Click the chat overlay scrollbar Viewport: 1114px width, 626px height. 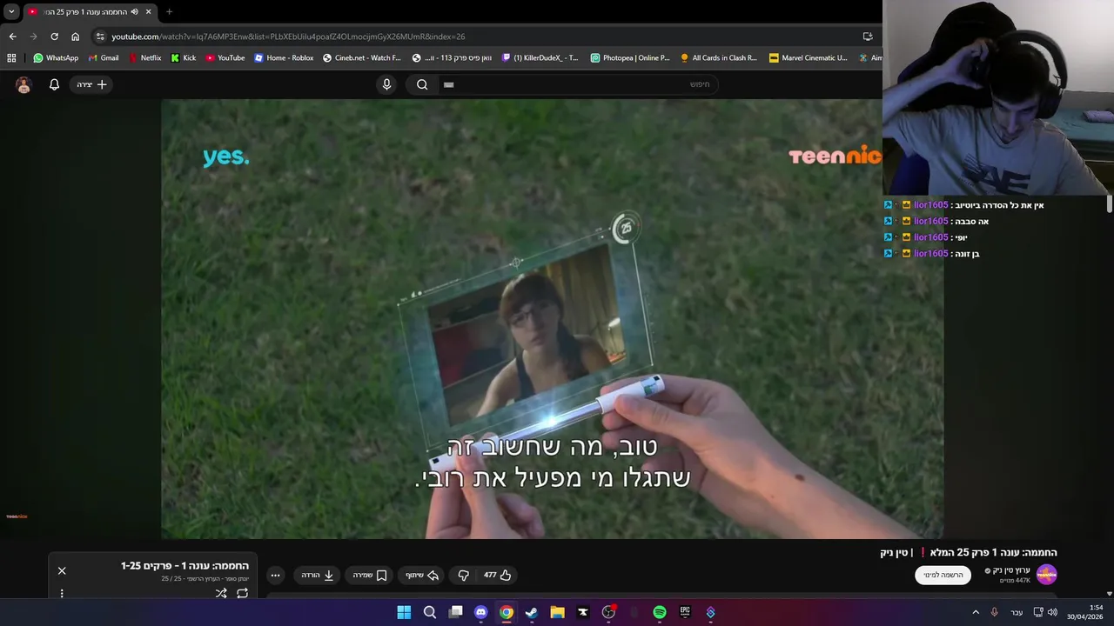[x=1109, y=203]
